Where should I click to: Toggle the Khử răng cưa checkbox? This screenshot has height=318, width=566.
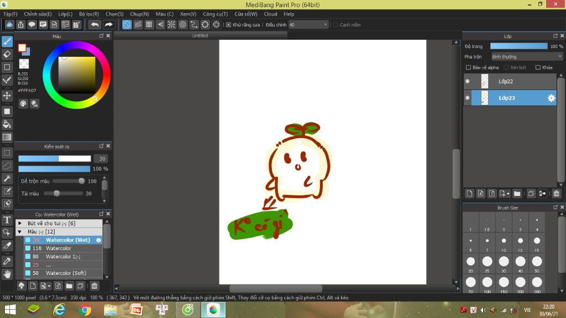228,25
